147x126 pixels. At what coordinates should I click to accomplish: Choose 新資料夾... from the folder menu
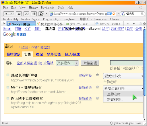[x=123, y=100]
